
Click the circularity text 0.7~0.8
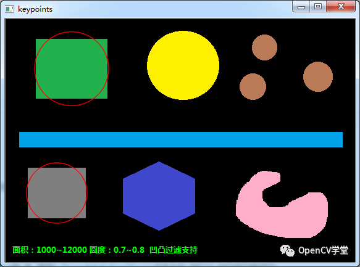129,250
